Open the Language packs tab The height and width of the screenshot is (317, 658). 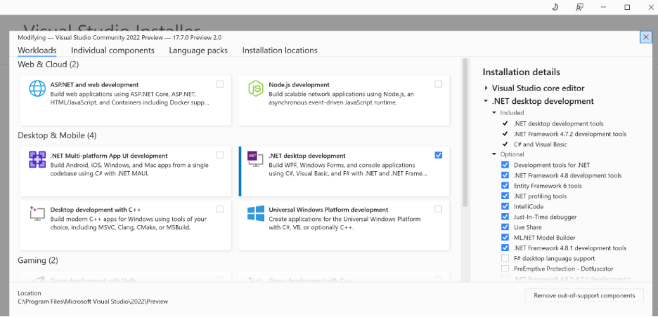(x=198, y=50)
